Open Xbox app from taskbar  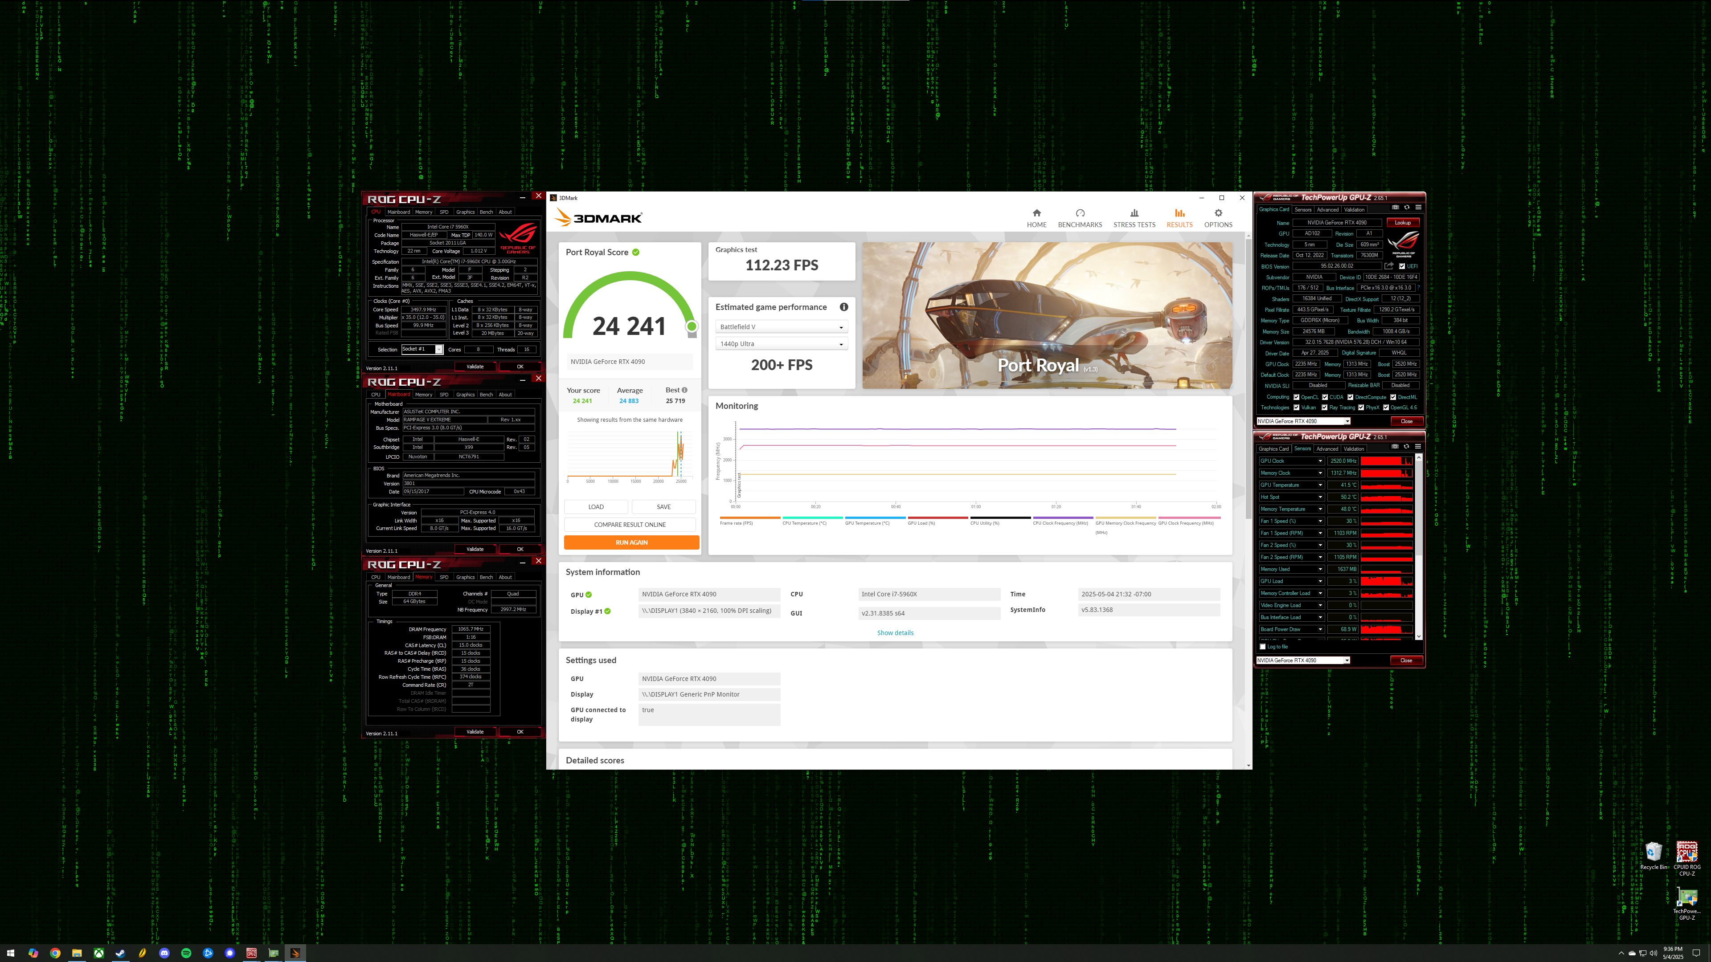[x=98, y=953]
